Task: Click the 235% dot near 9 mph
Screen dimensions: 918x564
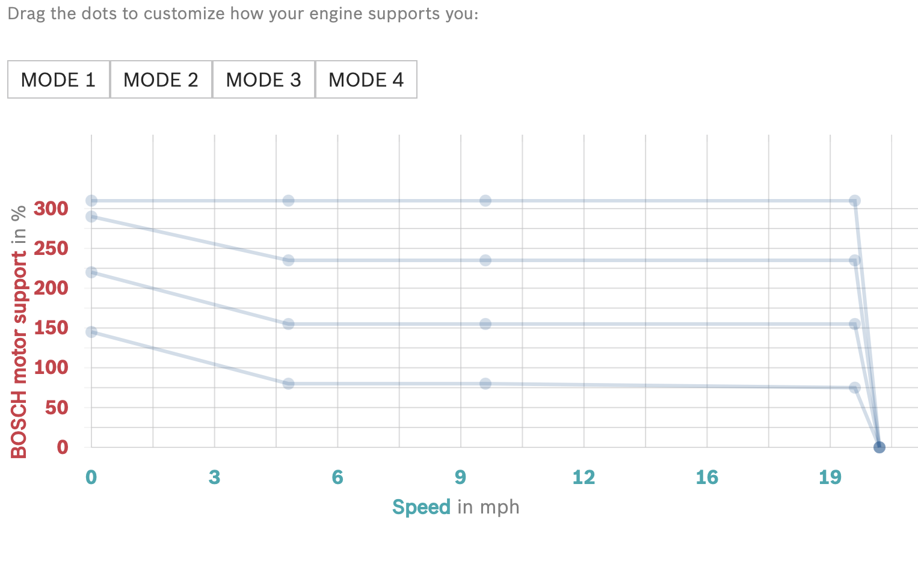Action: (x=485, y=260)
